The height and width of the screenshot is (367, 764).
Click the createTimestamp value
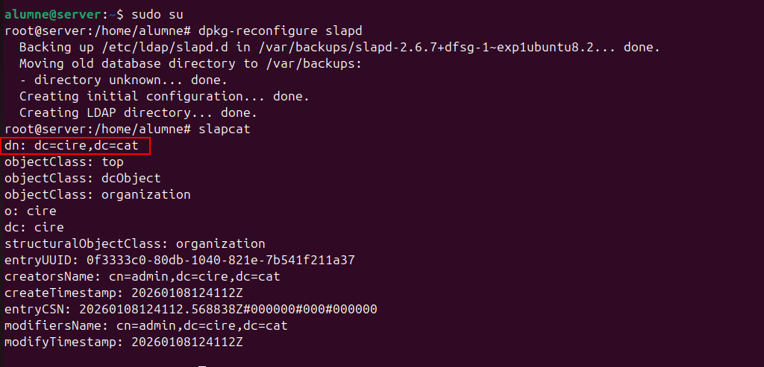(x=187, y=293)
